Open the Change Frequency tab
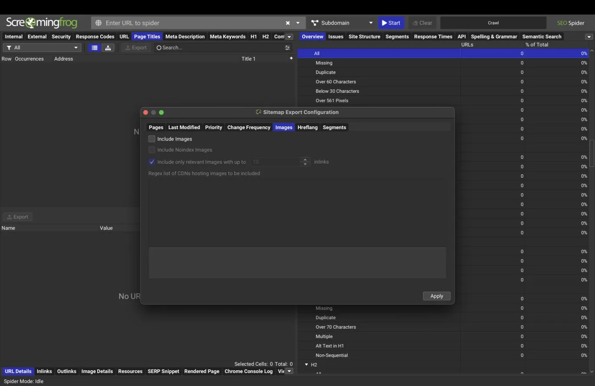The height and width of the screenshot is (386, 595). tap(248, 127)
